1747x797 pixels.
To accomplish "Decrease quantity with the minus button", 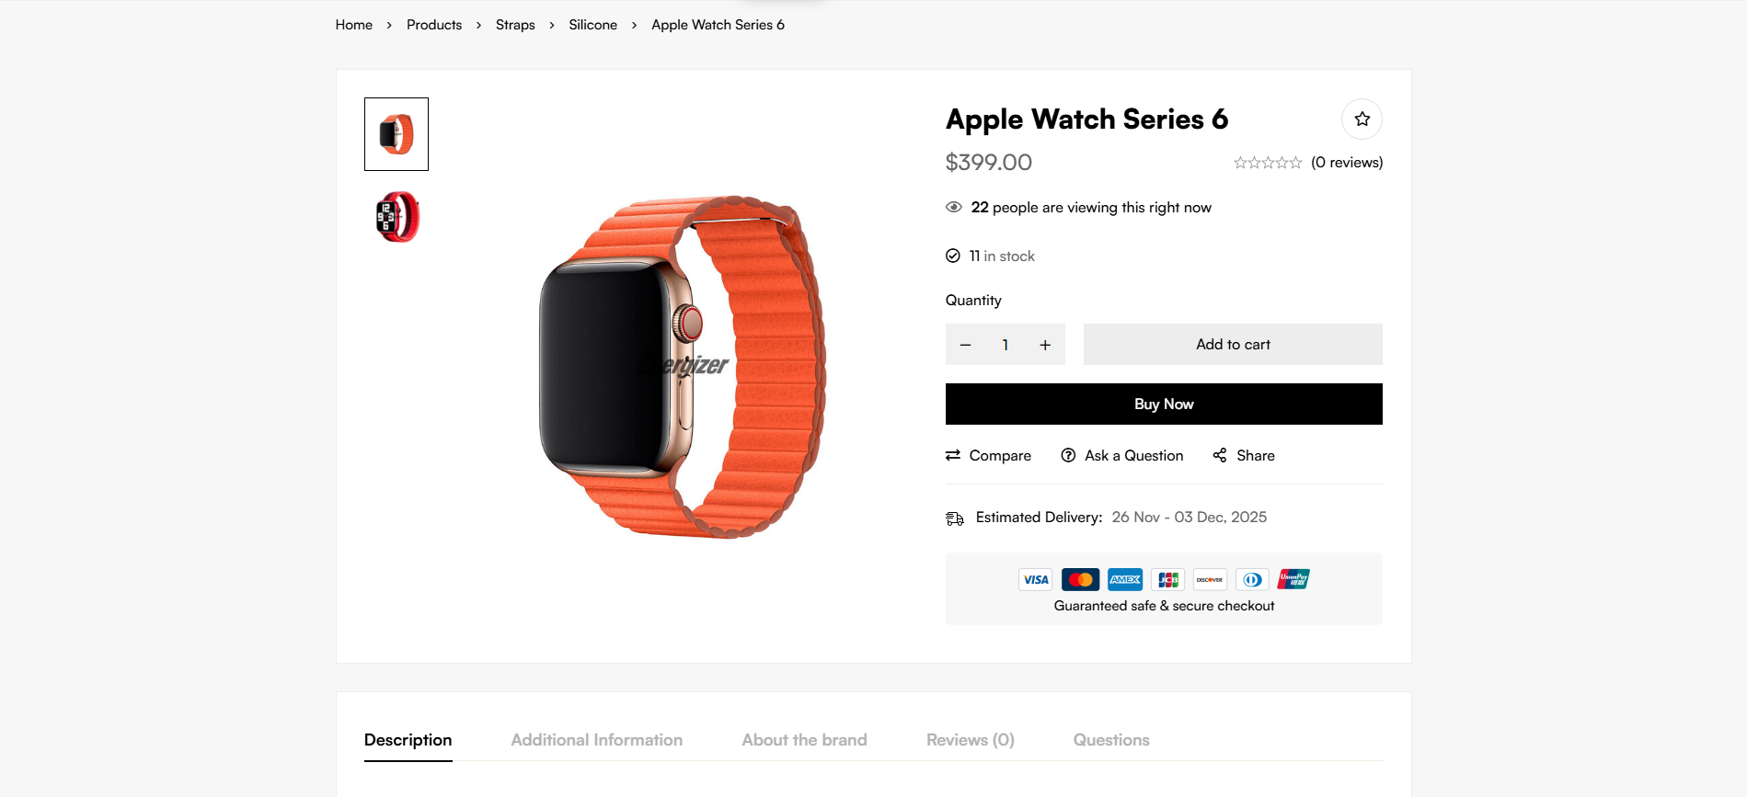I will click(x=965, y=345).
